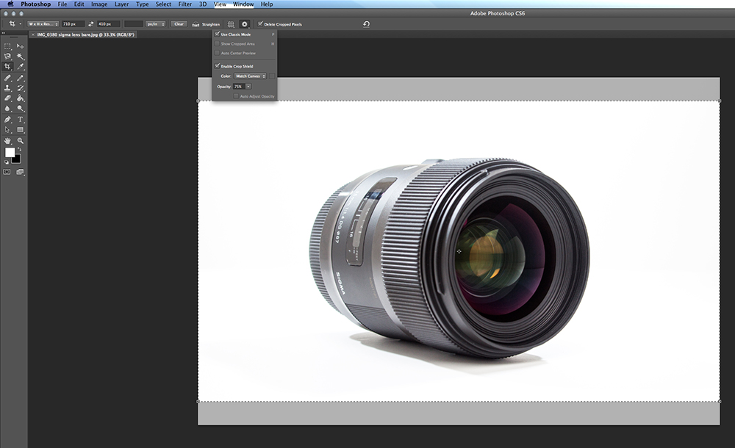Pick the Magic Wand tool

21,57
